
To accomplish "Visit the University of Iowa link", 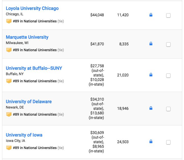I will 24,135.
